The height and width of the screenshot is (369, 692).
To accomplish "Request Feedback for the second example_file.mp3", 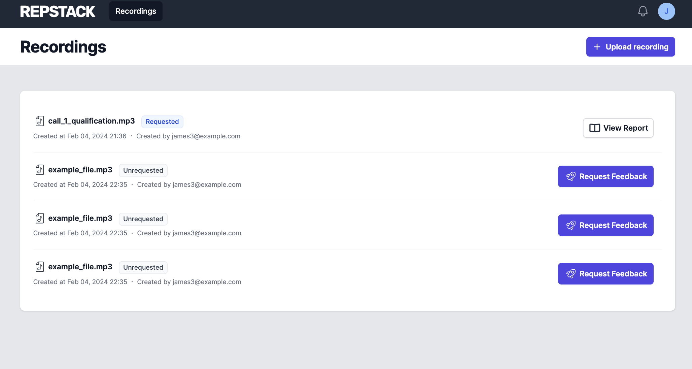I will [605, 225].
